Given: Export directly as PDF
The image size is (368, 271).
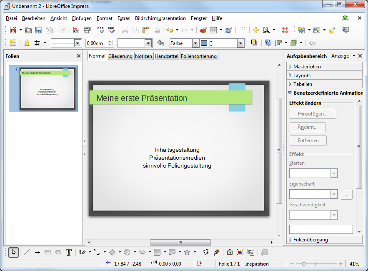Looking at the screenshot, I should (76, 30).
